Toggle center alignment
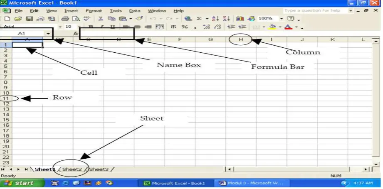Viewport: 383px width, 189px height. pos(137,27)
